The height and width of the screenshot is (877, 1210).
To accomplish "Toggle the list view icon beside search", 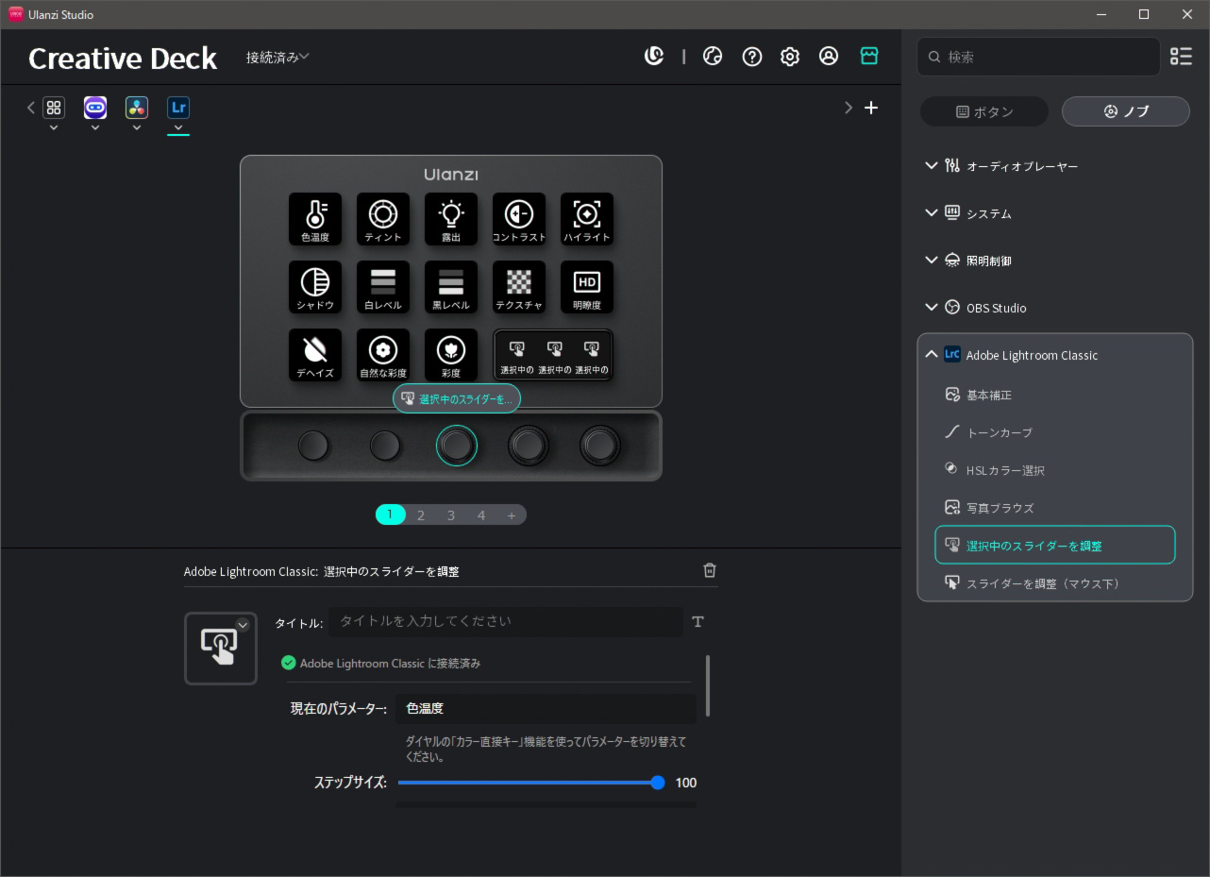I will click(x=1181, y=57).
